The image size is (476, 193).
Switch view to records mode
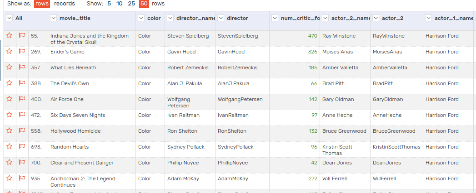(x=65, y=4)
